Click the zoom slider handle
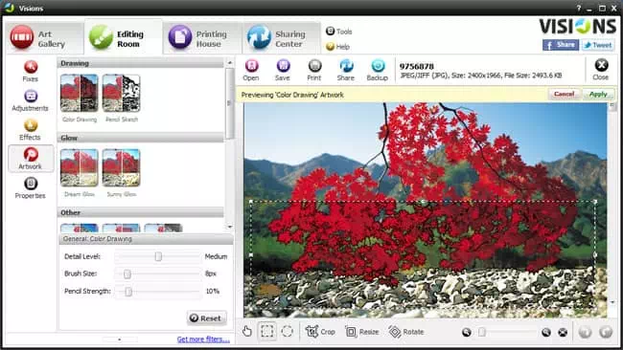The image size is (623, 350). (481, 332)
